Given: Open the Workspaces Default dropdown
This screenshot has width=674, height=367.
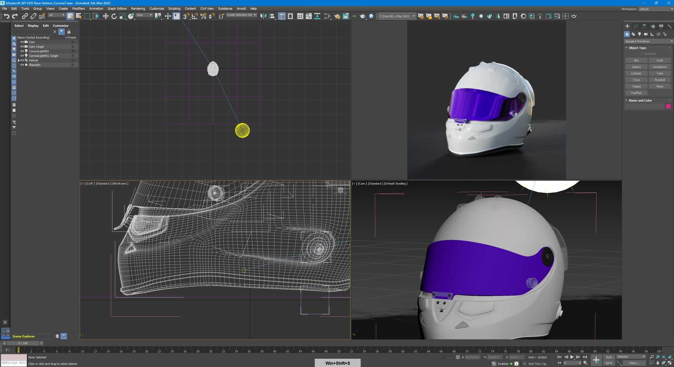Looking at the screenshot, I should tap(655, 9).
